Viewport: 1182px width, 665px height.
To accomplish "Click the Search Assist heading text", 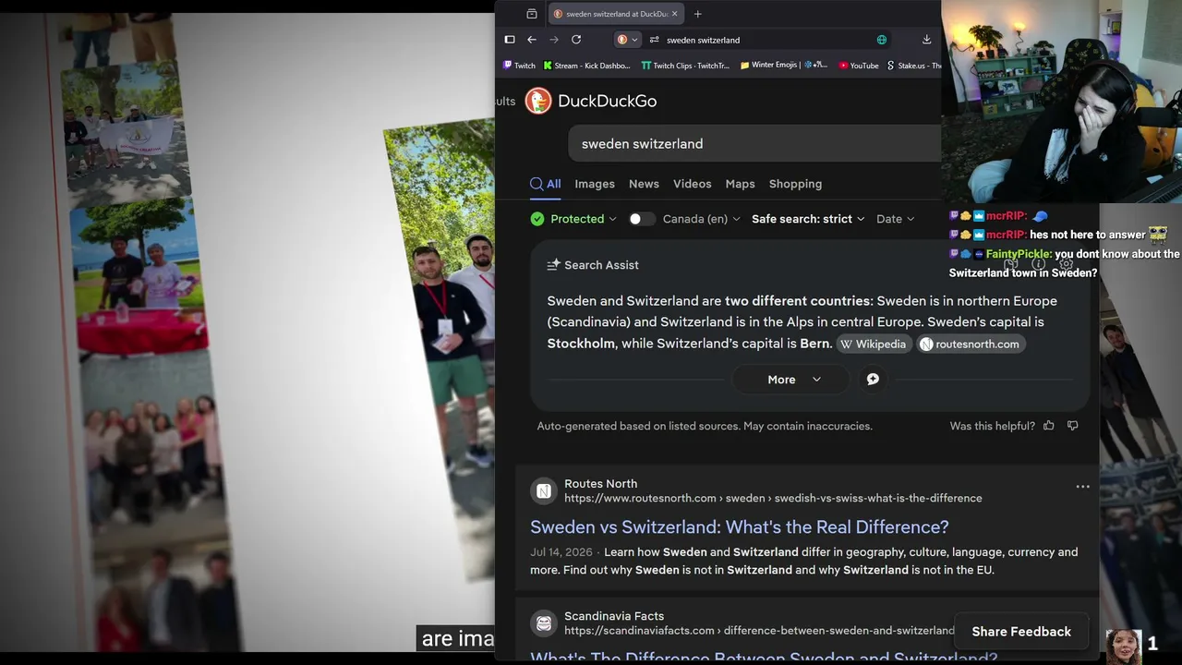I will (x=601, y=265).
